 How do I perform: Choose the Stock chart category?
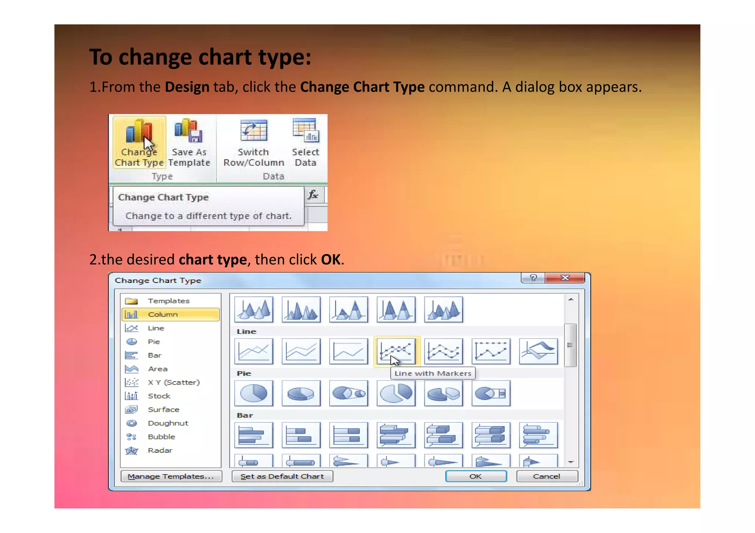(171, 396)
